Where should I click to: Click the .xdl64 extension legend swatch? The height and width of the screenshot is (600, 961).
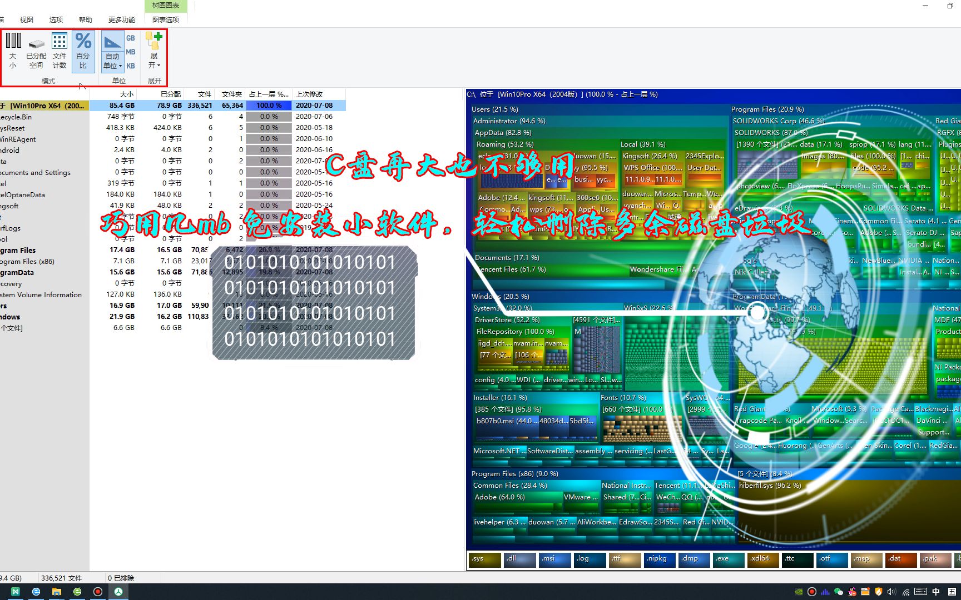coord(763,559)
